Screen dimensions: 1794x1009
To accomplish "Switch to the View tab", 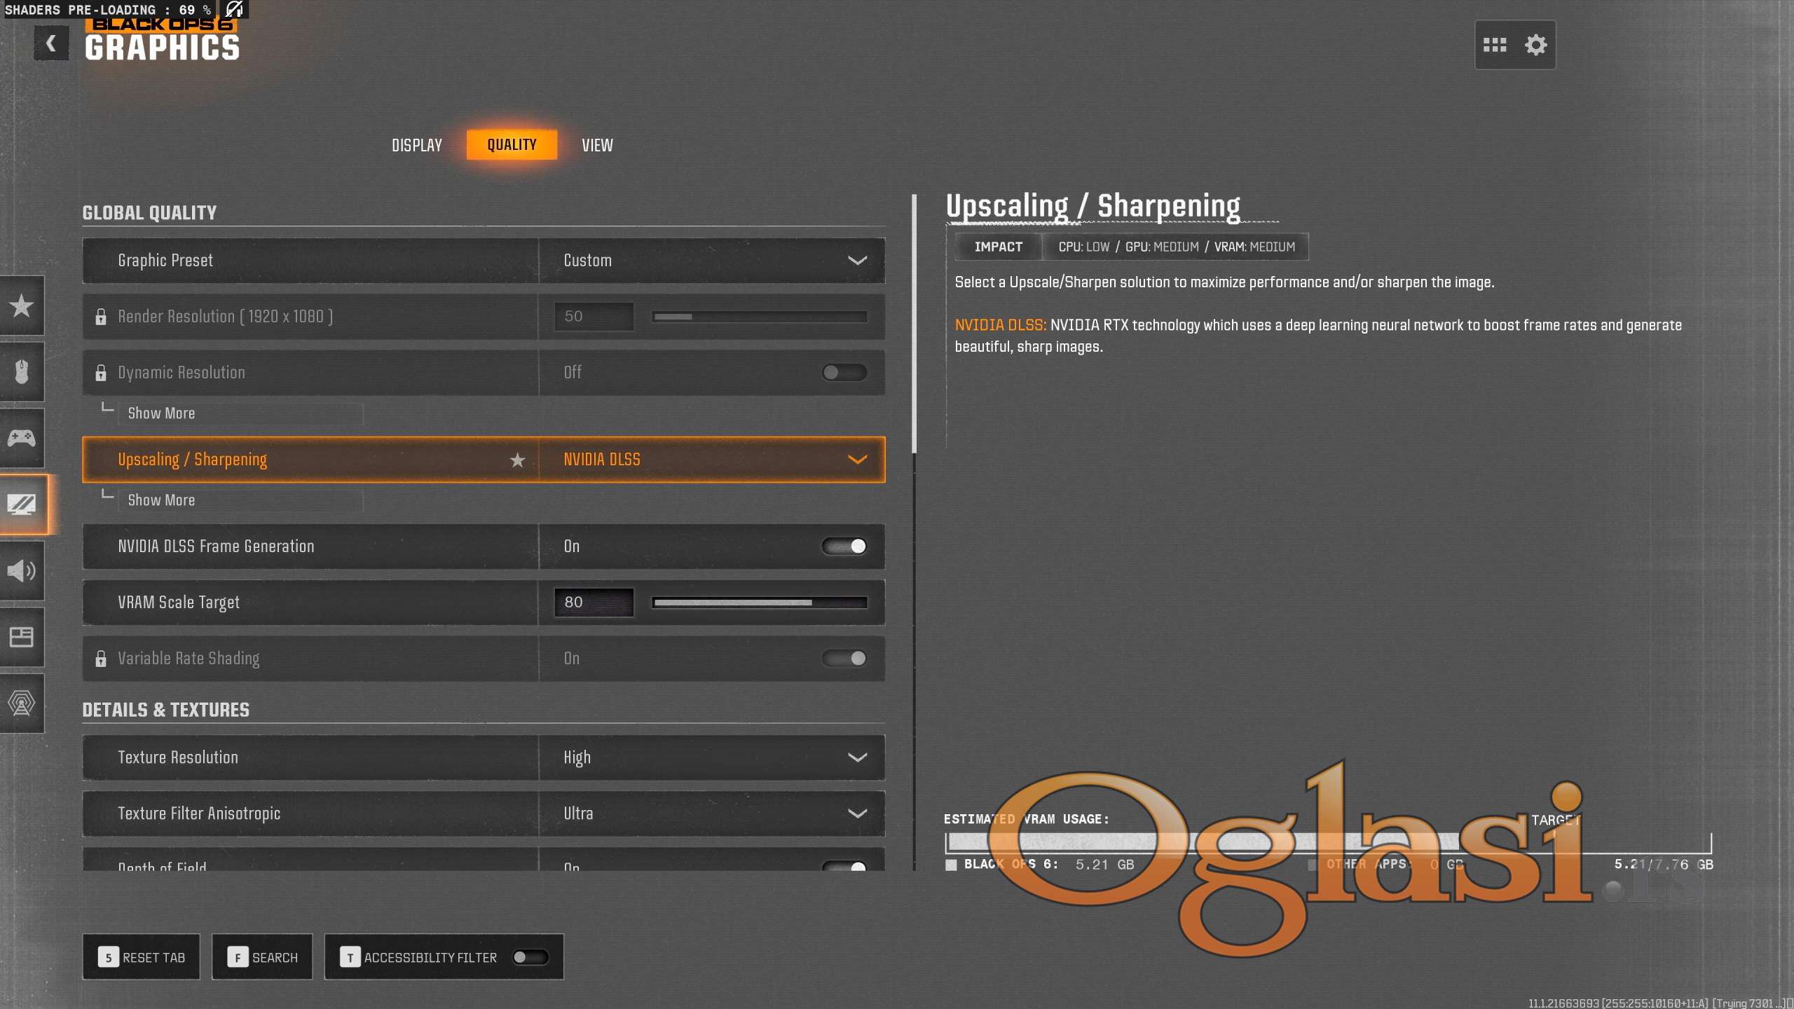I will pyautogui.click(x=597, y=145).
